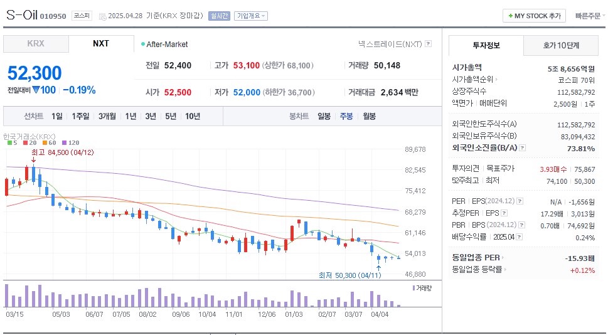Click the 저가 value 52,000
608x335 pixels.
click(247, 92)
